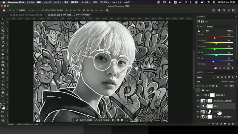Enable the 着色 (tint) checkbox
Viewport: 238px width, 134px height.
coord(204,31)
